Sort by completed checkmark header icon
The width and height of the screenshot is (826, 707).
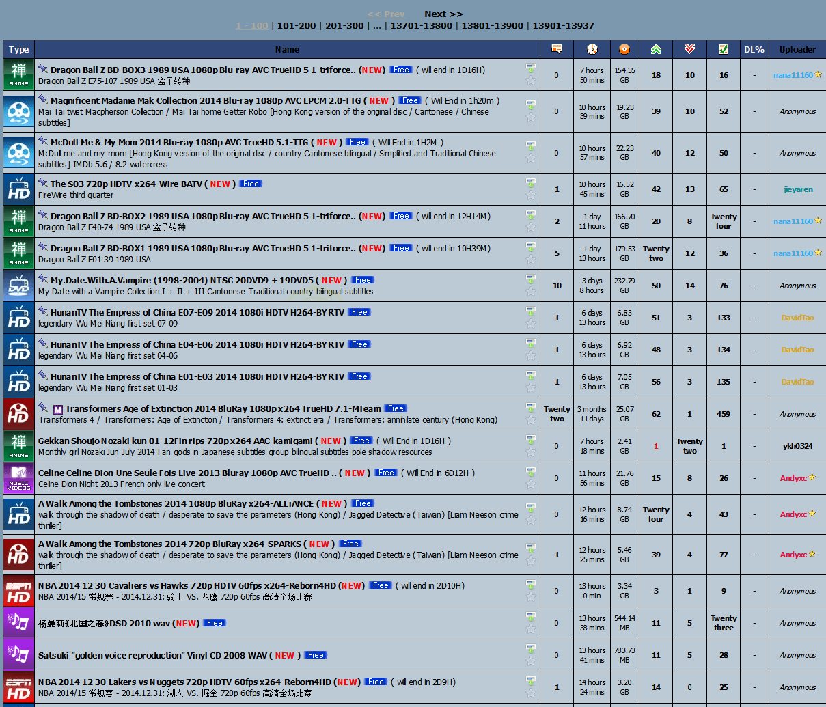pos(724,49)
